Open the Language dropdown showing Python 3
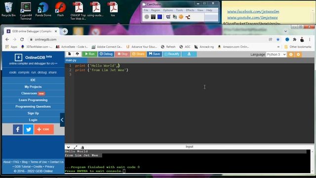The height and width of the screenshot is (178, 316). click(x=276, y=54)
